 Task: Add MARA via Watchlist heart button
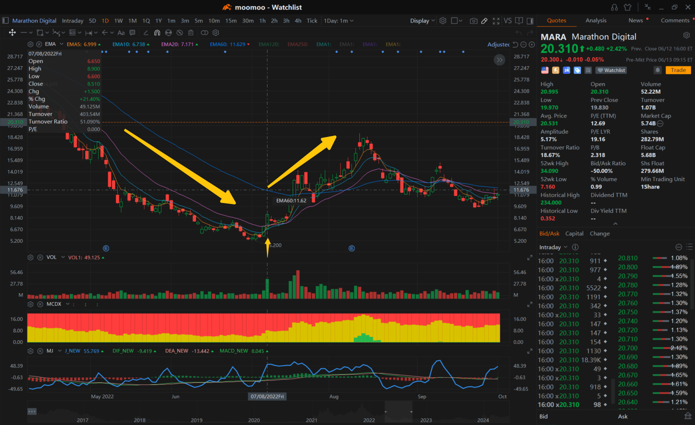tap(611, 70)
